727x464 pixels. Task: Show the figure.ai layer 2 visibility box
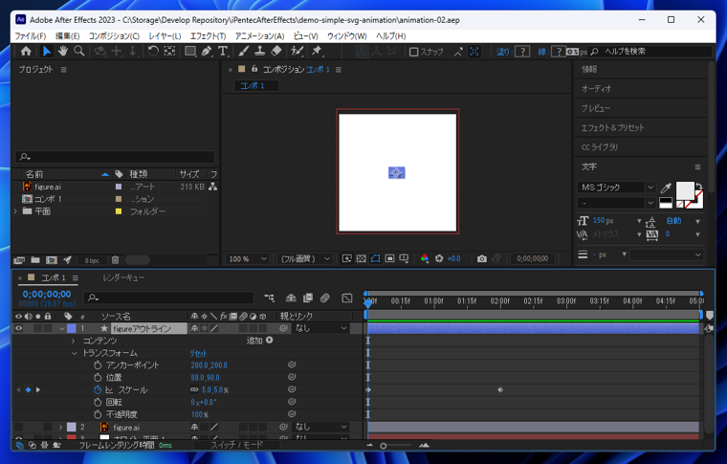pyautogui.click(x=18, y=427)
